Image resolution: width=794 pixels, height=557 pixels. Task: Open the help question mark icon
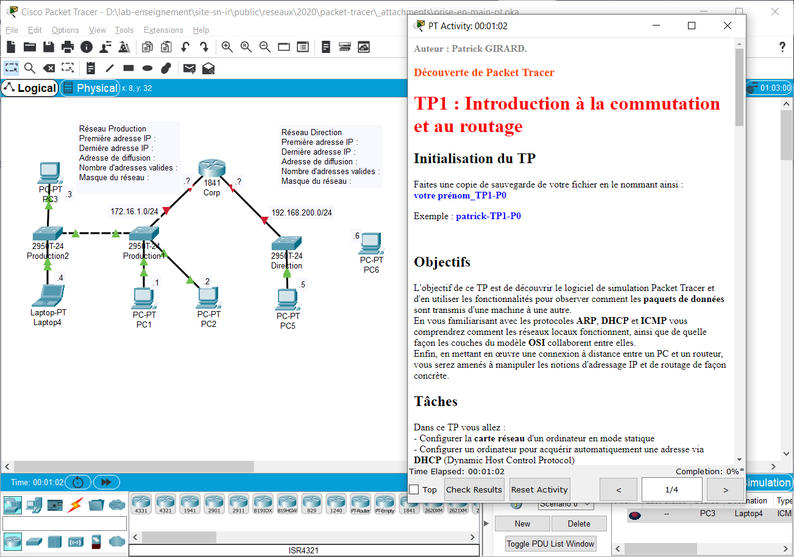[x=782, y=47]
